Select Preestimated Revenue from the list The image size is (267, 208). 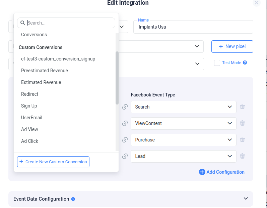click(45, 71)
